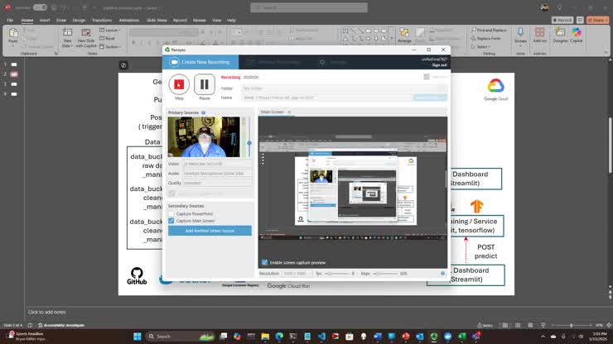Toggle the AutoSave switch in PowerPoint

pos(40,7)
